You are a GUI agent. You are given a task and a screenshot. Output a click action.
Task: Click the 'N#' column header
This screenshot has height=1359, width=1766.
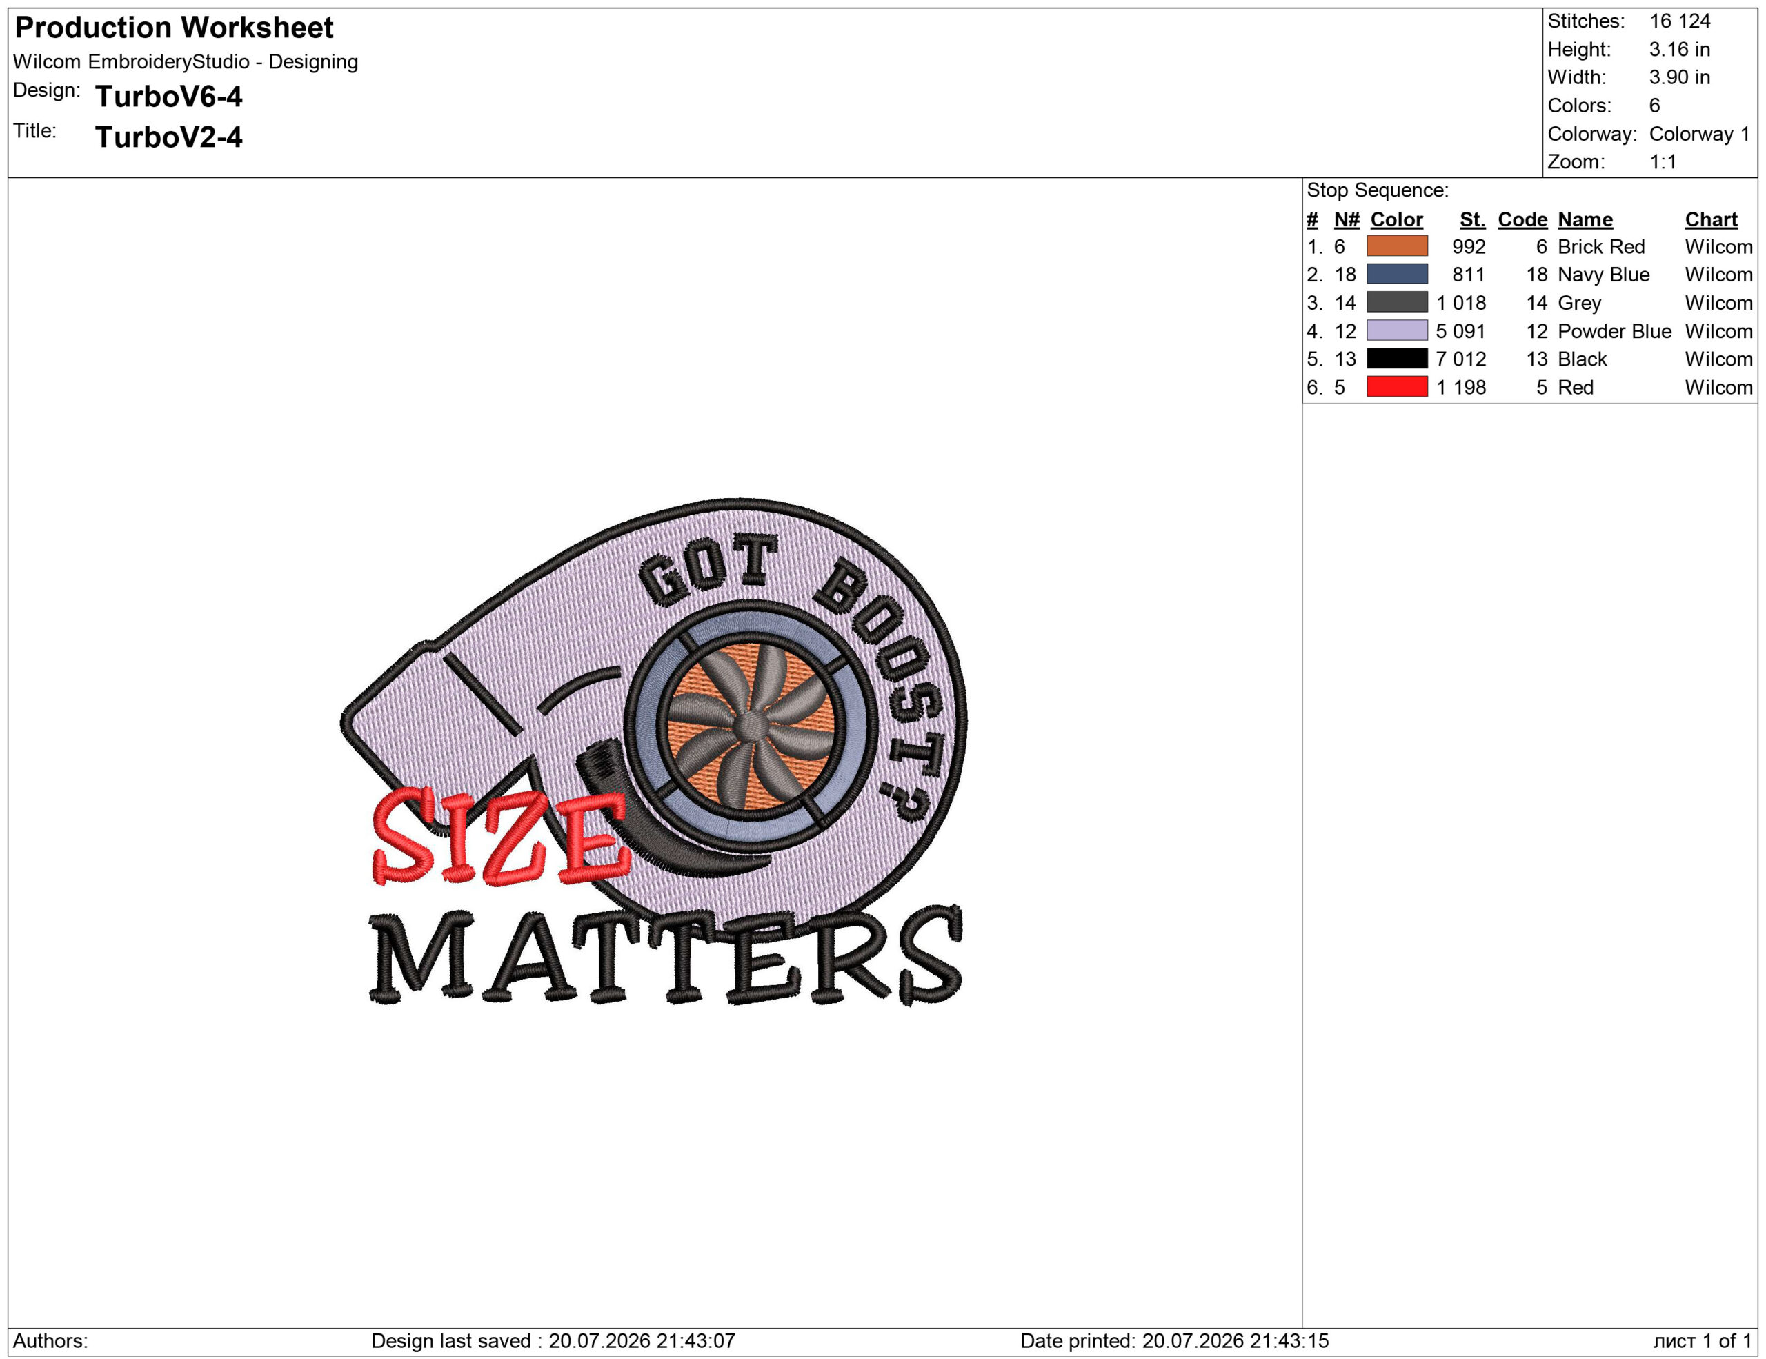(1347, 220)
